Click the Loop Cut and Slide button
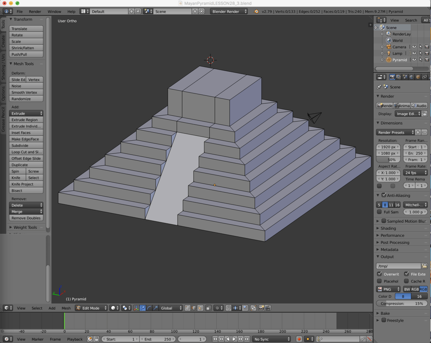431x343 pixels. 26,152
